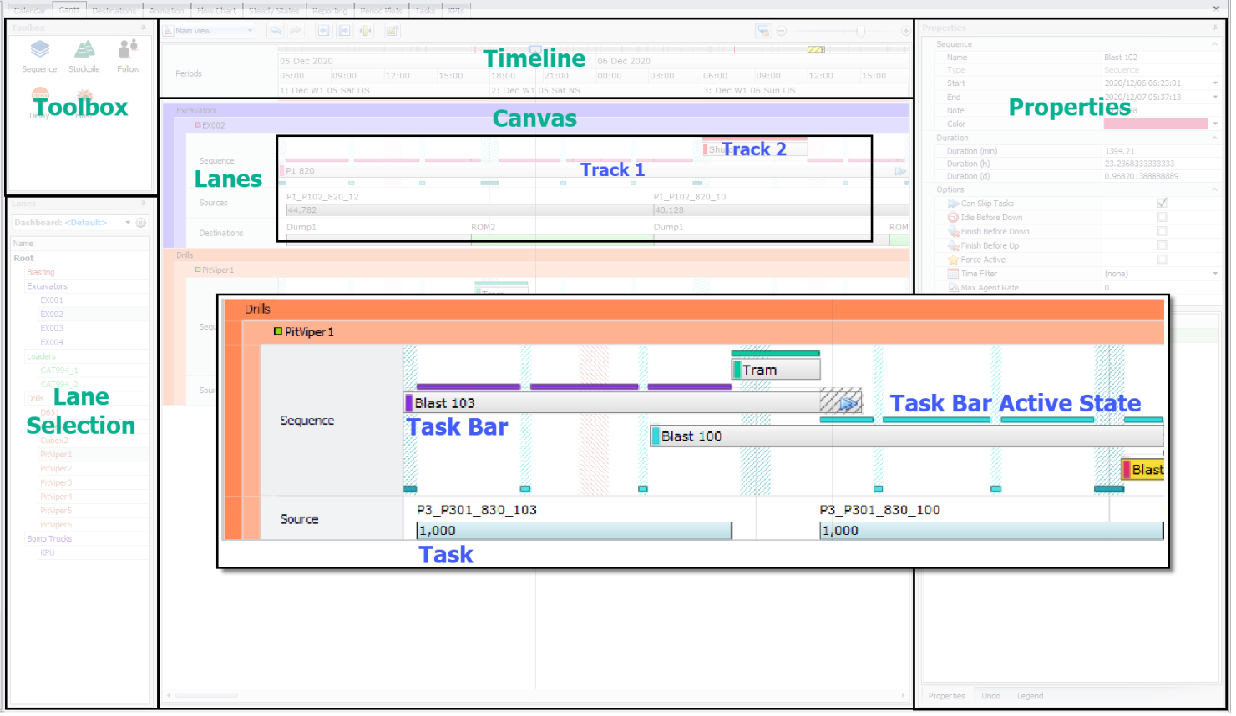Open the Time Filter dropdown
The height and width of the screenshot is (716, 1236).
tap(1215, 274)
